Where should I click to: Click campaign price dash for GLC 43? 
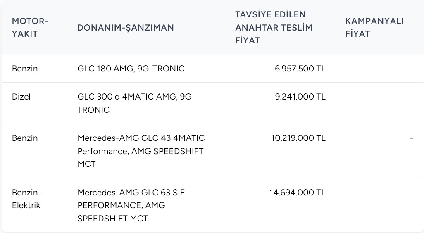(412, 138)
